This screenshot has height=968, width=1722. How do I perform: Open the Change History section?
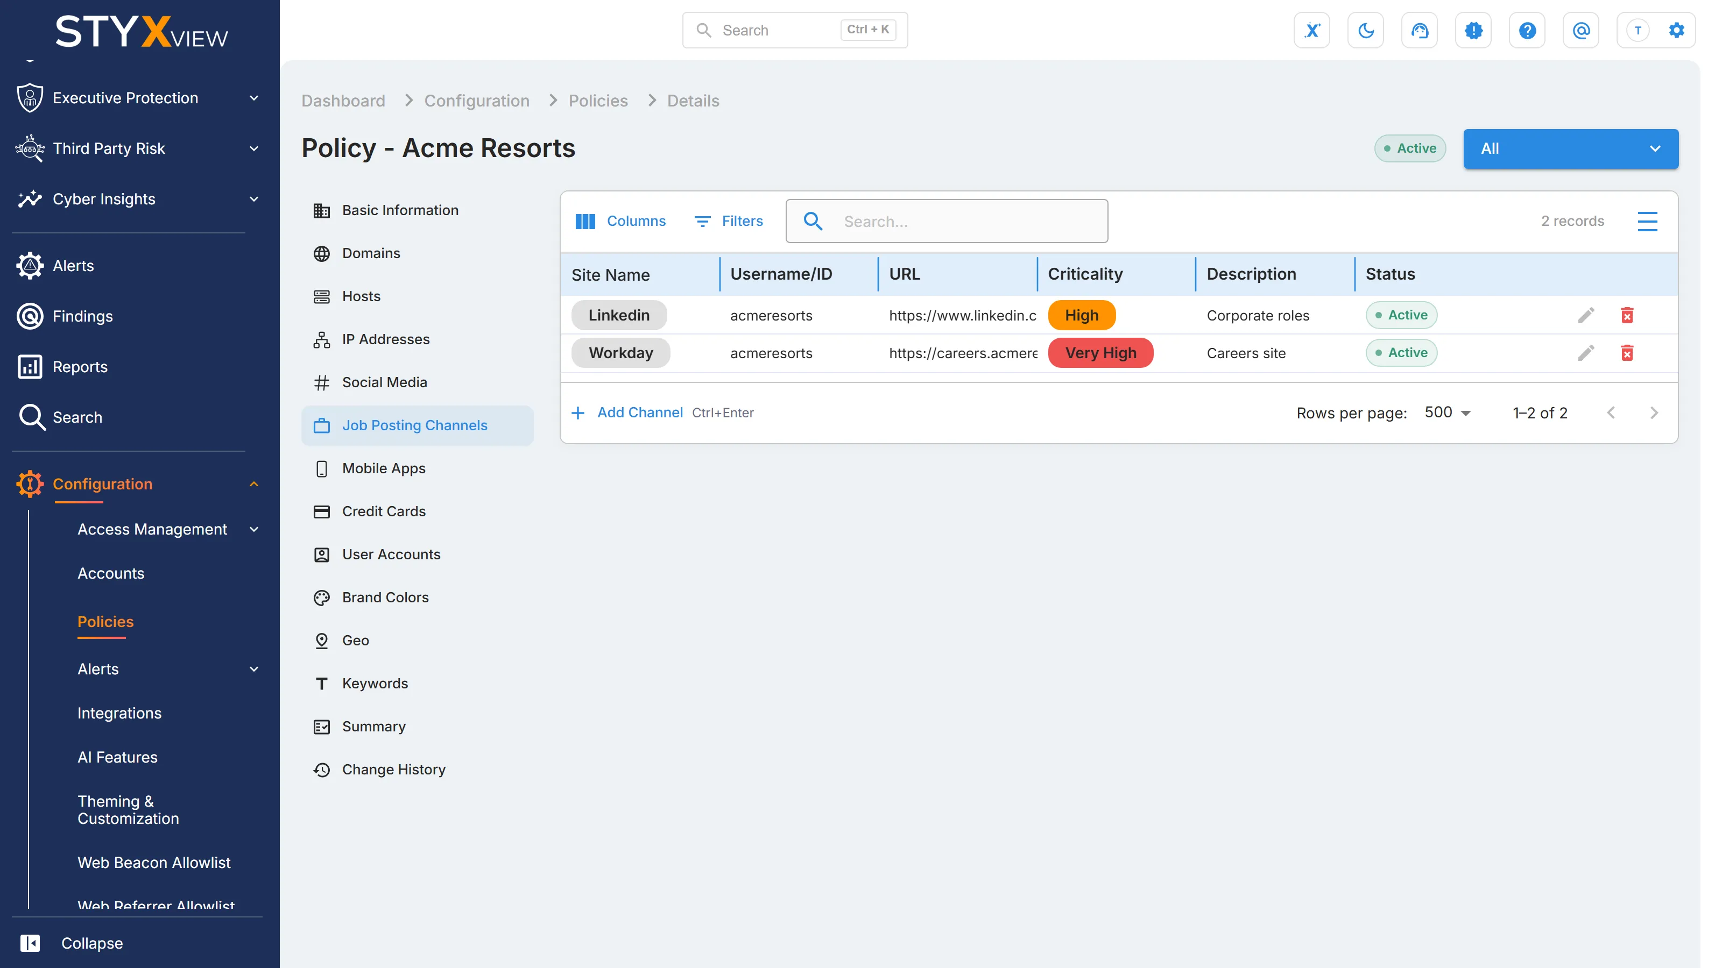pyautogui.click(x=417, y=770)
